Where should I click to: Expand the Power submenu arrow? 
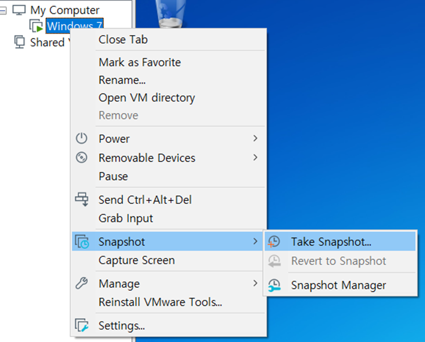pos(255,138)
